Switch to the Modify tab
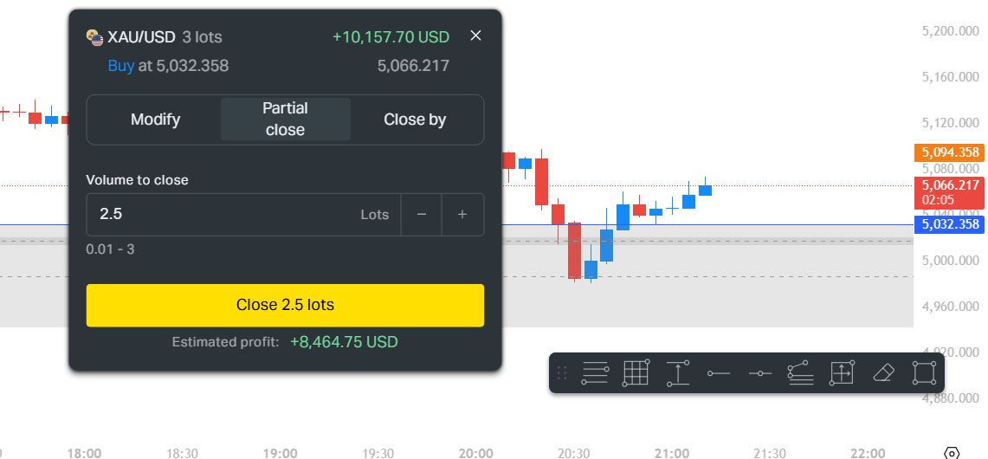The height and width of the screenshot is (459, 988). pyautogui.click(x=155, y=120)
